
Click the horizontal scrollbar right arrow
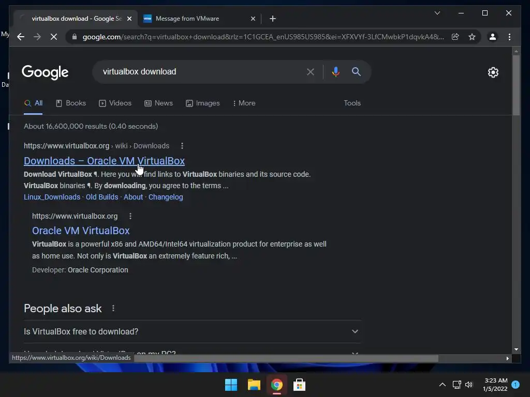[x=507, y=359]
